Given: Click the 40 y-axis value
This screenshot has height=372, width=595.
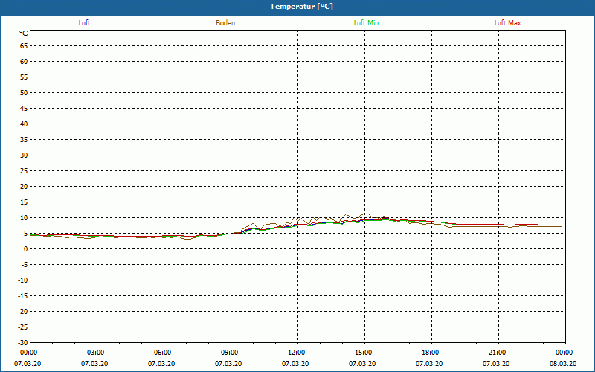Looking at the screenshot, I should pyautogui.click(x=24, y=124).
